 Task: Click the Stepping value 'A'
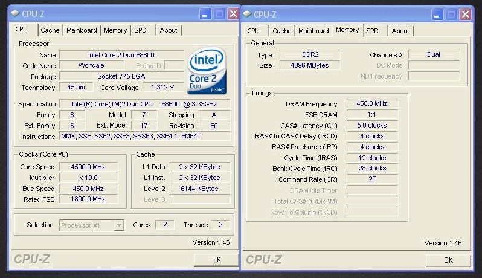214,115
